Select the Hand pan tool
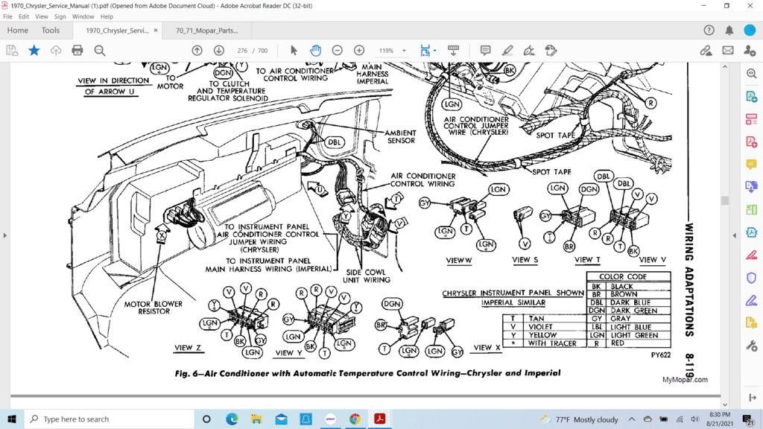Viewport: 763px width, 429px height. coord(315,51)
